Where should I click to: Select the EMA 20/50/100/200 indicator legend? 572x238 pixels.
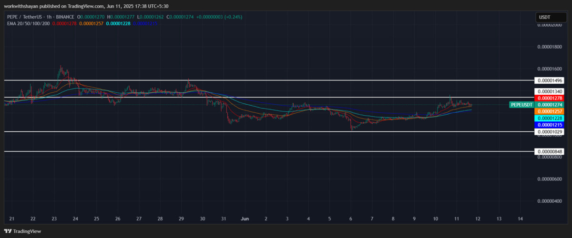[x=28, y=23]
